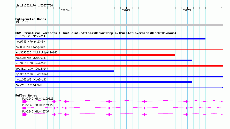Screen dimensions: 230x129
Task: Select the red esv3893228 loss bar
Action: 95,55
